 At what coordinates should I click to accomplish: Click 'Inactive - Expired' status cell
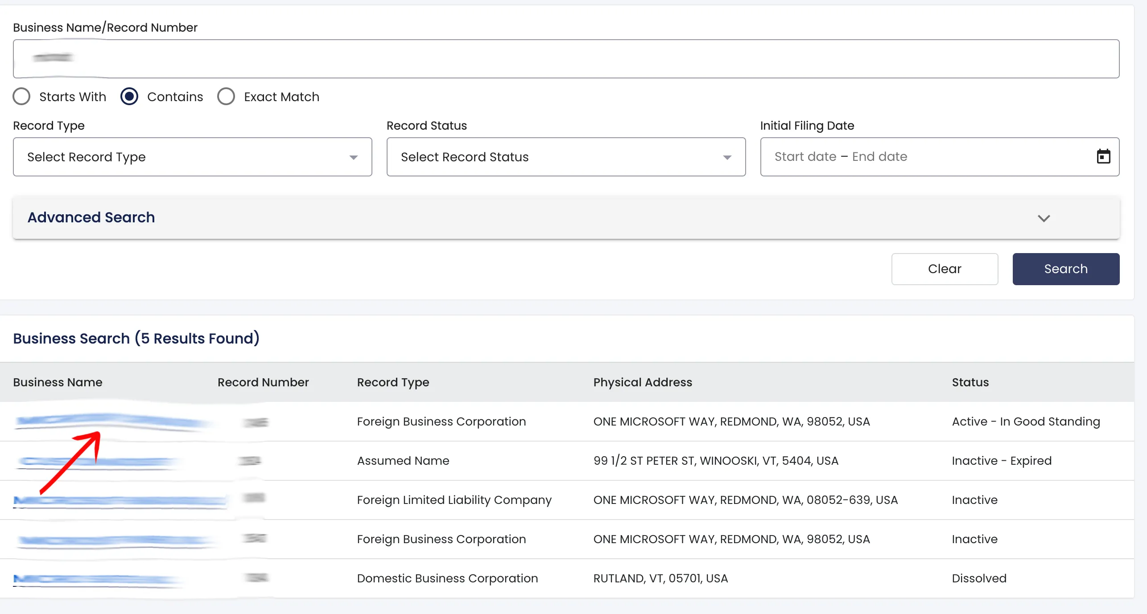1002,461
